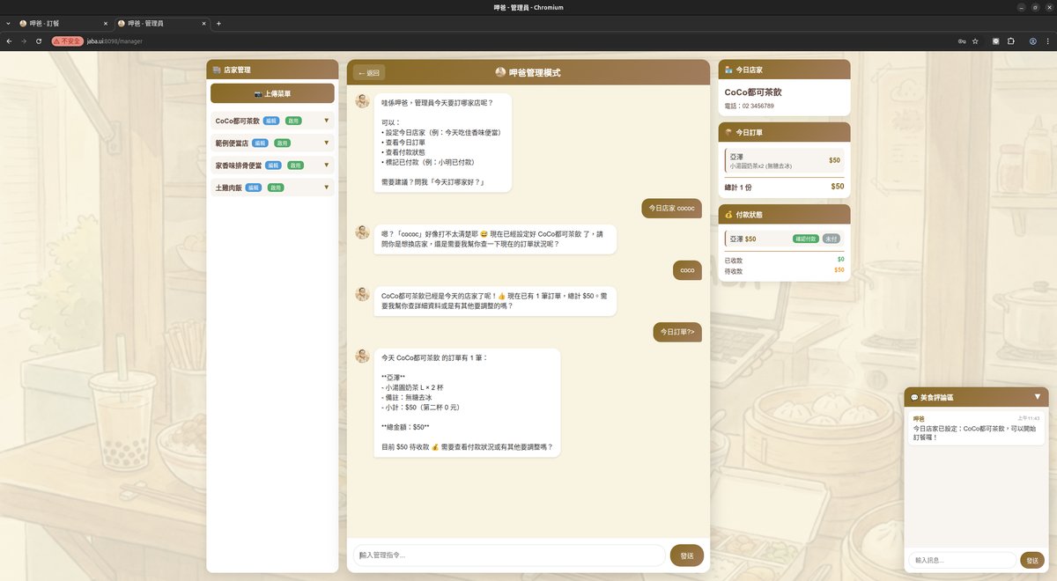Open the password key icon in address bar
The height and width of the screenshot is (581, 1057).
(x=960, y=41)
